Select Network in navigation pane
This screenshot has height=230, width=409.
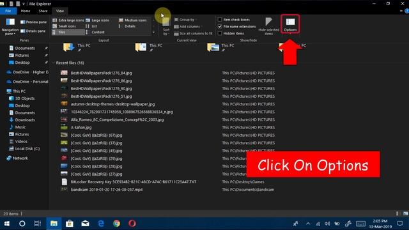[x=20, y=158]
